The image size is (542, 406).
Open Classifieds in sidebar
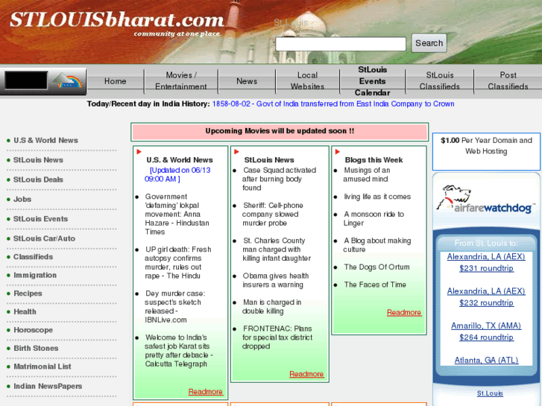coord(34,257)
